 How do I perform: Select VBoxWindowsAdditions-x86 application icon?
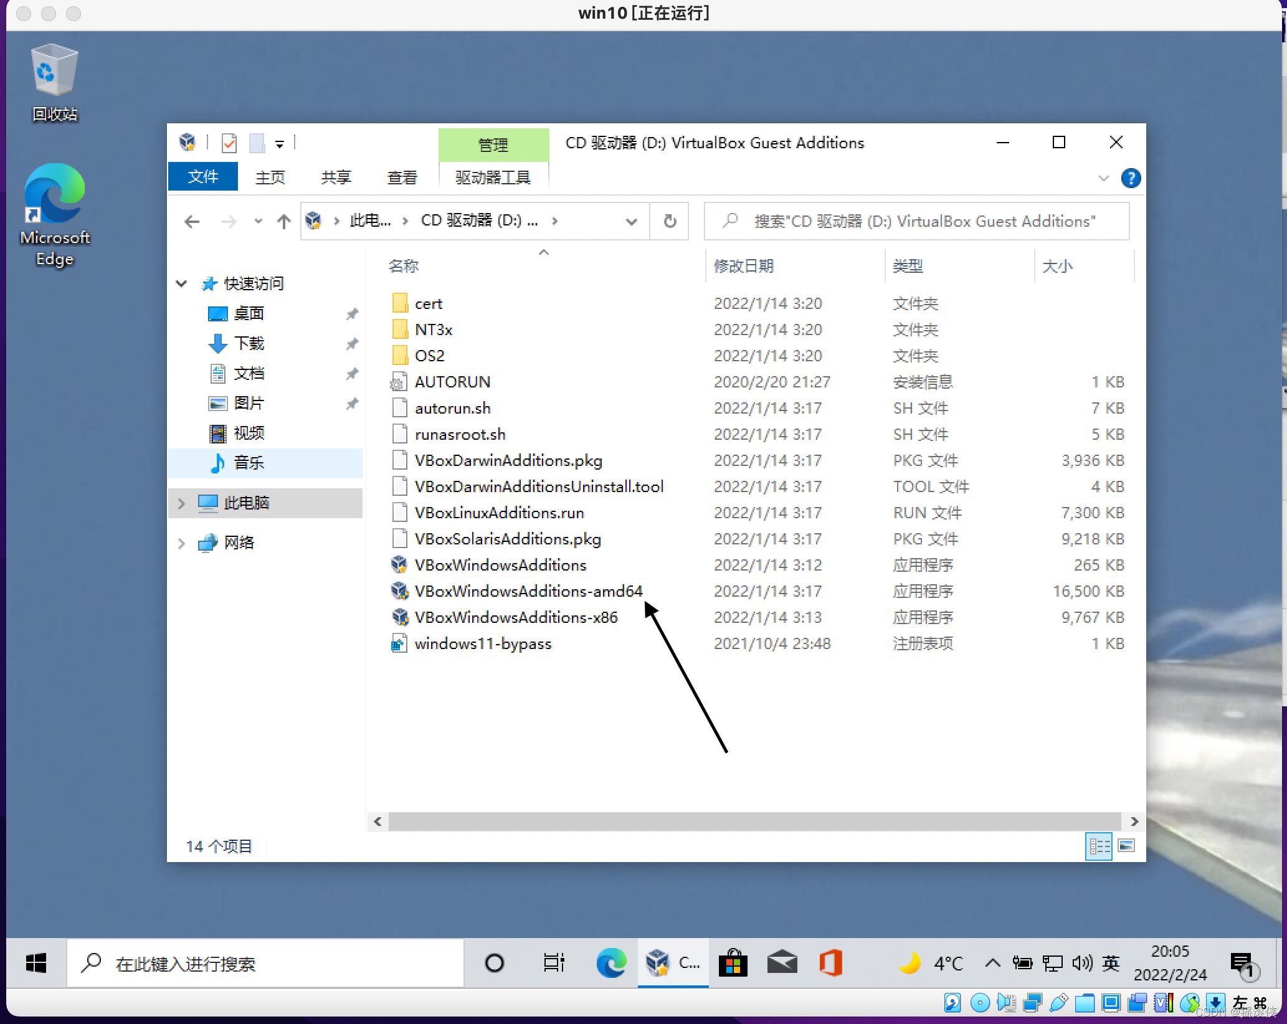tap(399, 617)
